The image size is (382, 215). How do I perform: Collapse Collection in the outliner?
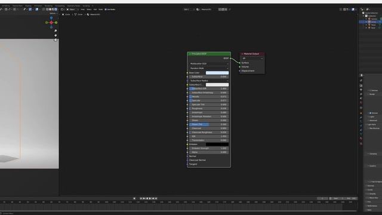click(363, 16)
